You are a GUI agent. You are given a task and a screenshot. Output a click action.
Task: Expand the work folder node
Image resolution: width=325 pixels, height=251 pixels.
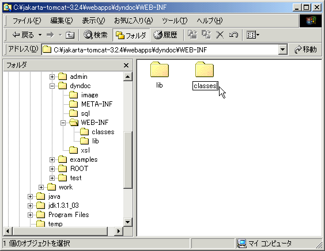point(41,187)
